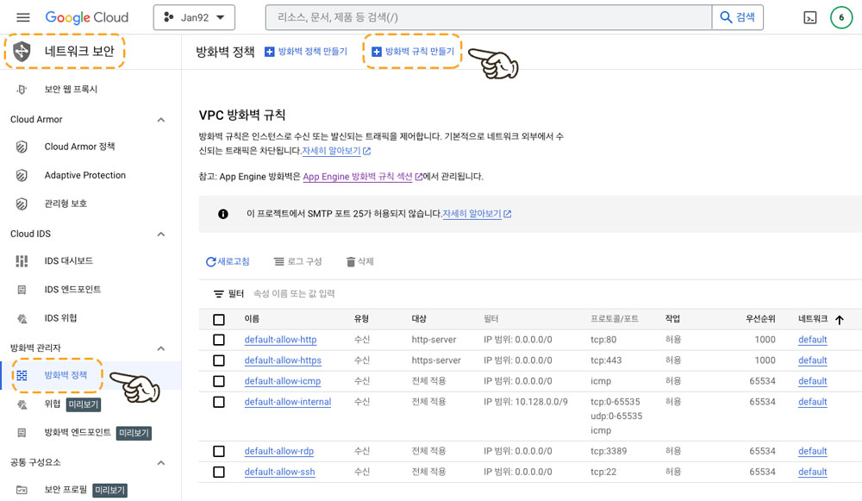Image resolution: width=862 pixels, height=501 pixels.
Task: Activate Cloud Shell terminal icon
Action: click(x=809, y=17)
